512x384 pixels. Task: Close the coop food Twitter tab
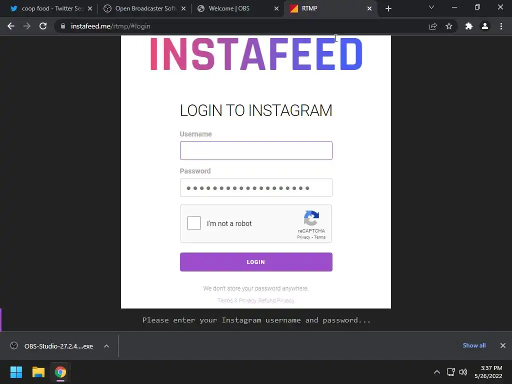point(90,8)
